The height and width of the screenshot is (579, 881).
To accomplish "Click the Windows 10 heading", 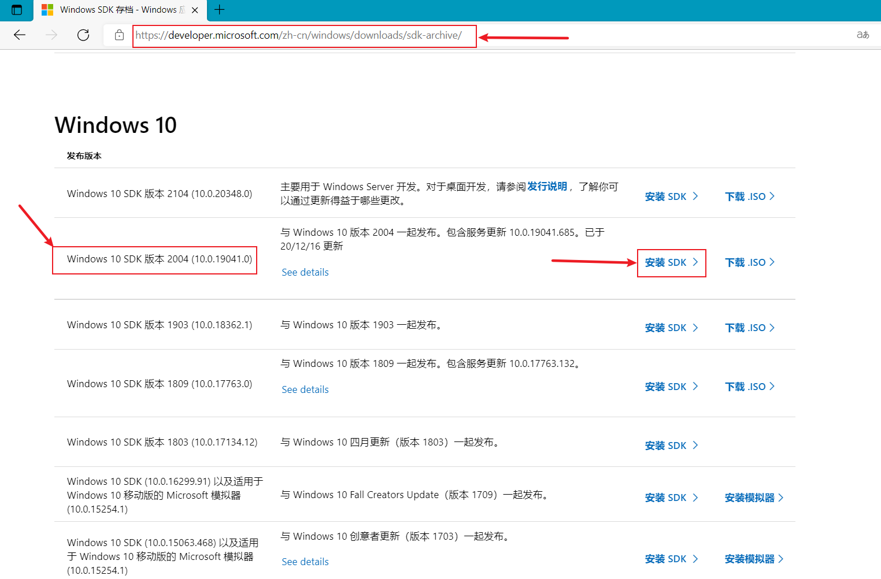I will click(116, 125).
